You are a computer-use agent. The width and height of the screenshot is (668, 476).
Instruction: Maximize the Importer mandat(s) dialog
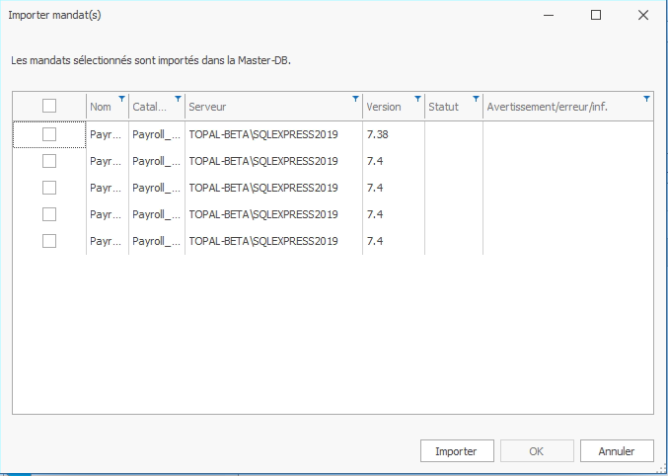pyautogui.click(x=596, y=16)
